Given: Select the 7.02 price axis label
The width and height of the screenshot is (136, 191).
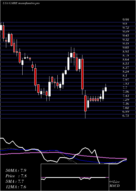Looking at the screenshot, I should (126, 108).
